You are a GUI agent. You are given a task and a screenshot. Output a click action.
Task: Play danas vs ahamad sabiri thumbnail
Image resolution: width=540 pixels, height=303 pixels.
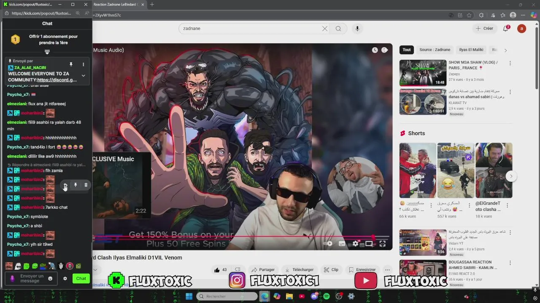(423, 101)
